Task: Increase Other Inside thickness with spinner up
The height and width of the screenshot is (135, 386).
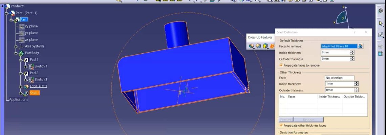Action: 357,82
